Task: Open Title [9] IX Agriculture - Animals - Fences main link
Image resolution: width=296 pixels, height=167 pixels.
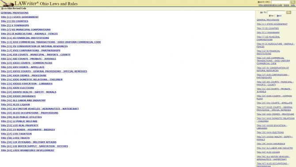Action: tap(29, 34)
